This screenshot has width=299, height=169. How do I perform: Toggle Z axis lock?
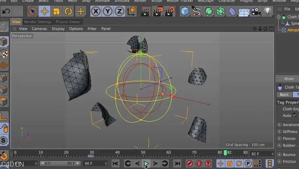pyautogui.click(x=119, y=11)
